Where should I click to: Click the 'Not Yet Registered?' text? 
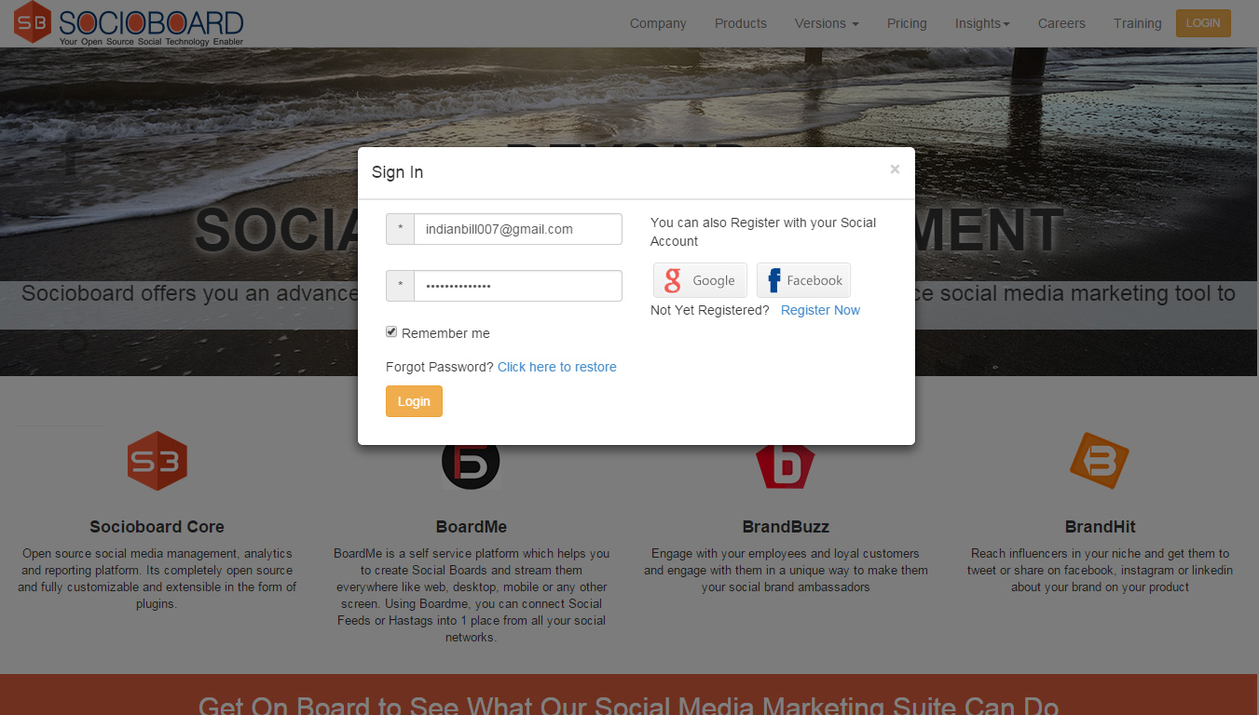tap(710, 310)
